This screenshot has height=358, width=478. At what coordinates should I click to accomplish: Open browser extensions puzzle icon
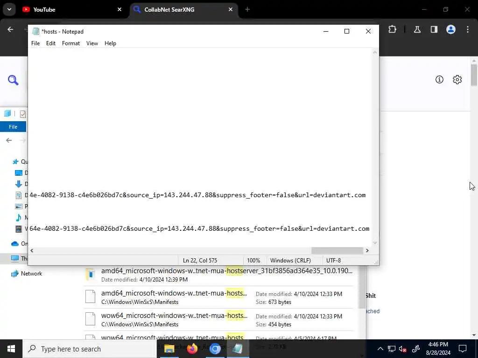click(392, 29)
